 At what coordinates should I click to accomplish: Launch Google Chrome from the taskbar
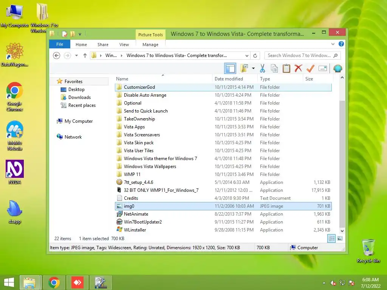(x=54, y=282)
